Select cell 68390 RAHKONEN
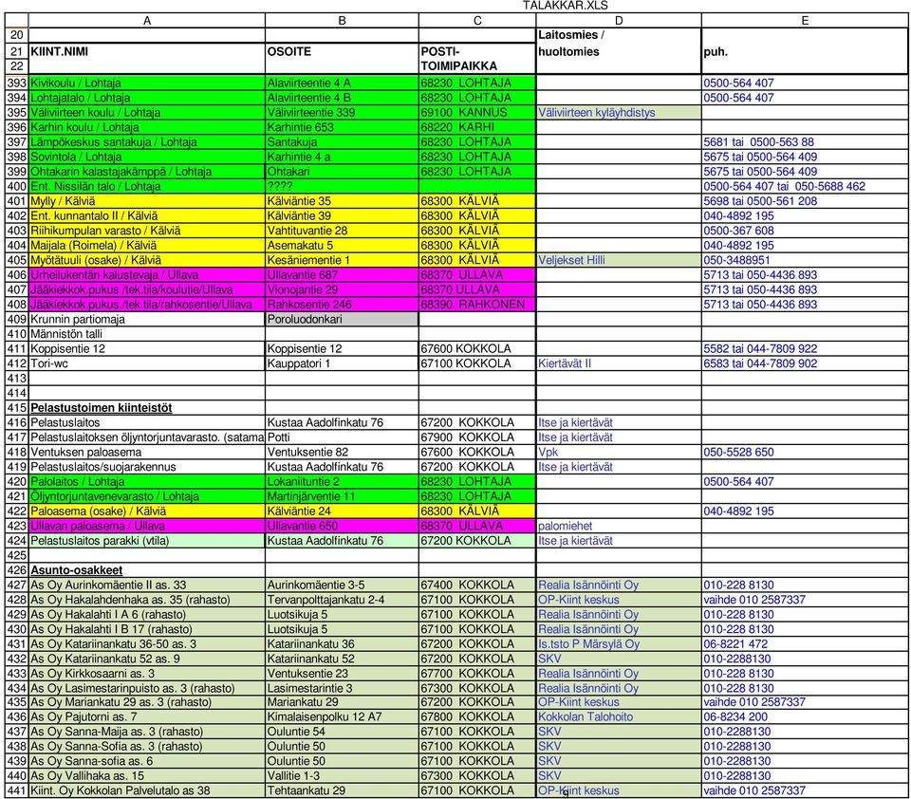Viewport: 911px width, 799px height. tap(477, 305)
